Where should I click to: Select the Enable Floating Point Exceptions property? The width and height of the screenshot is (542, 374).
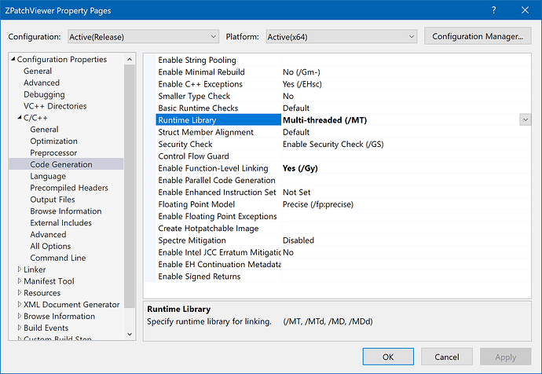(x=218, y=216)
